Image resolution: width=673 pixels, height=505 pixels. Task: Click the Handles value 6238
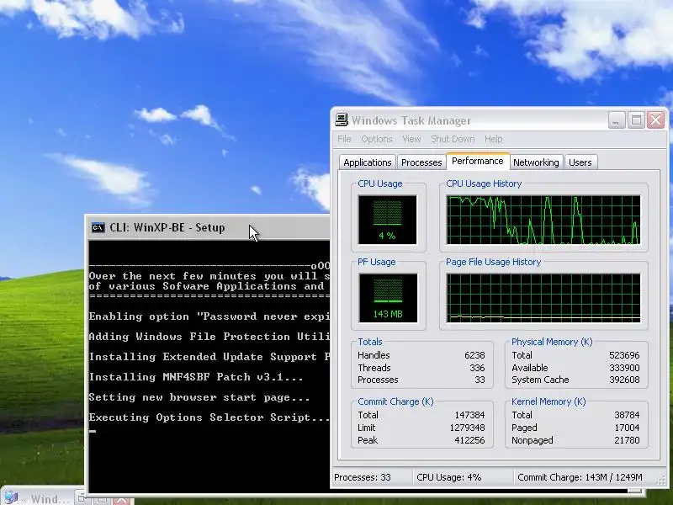pyautogui.click(x=474, y=355)
